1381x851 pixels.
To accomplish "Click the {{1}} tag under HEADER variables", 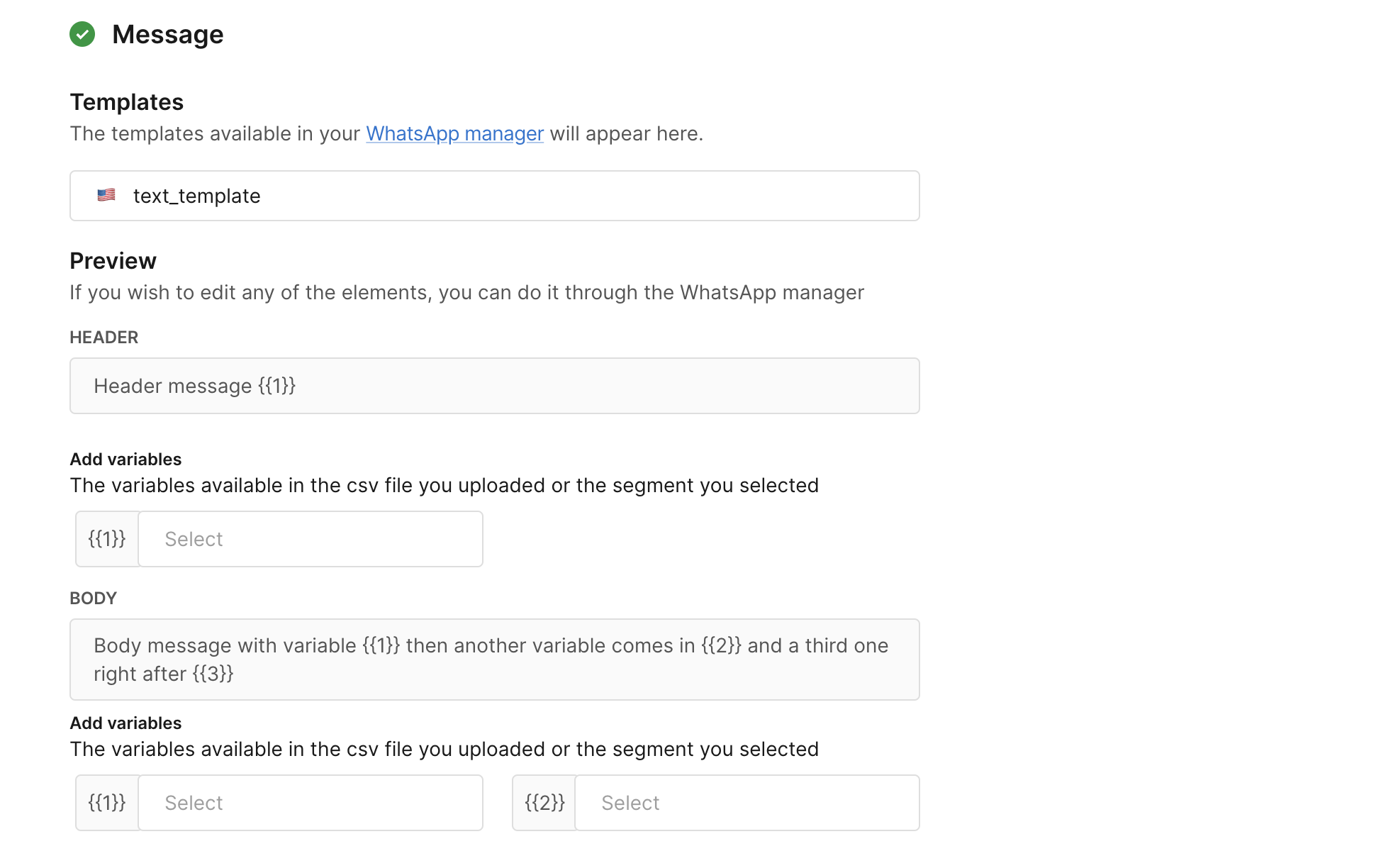I will click(x=107, y=539).
